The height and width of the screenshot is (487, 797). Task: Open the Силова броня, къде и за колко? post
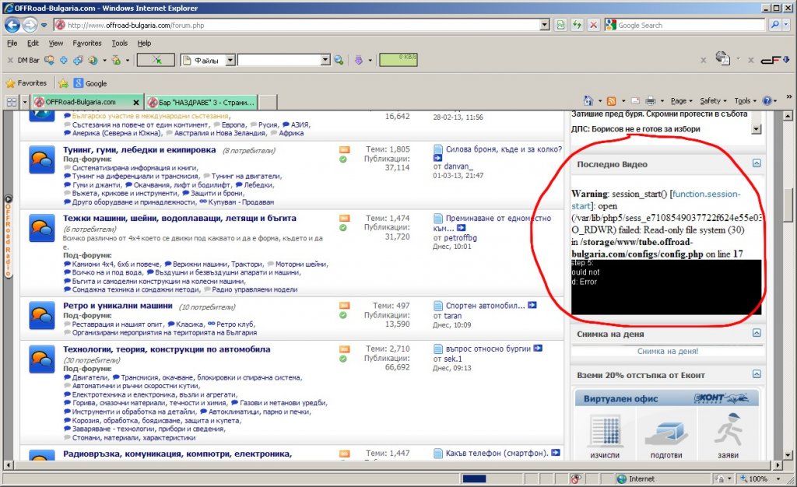point(504,149)
